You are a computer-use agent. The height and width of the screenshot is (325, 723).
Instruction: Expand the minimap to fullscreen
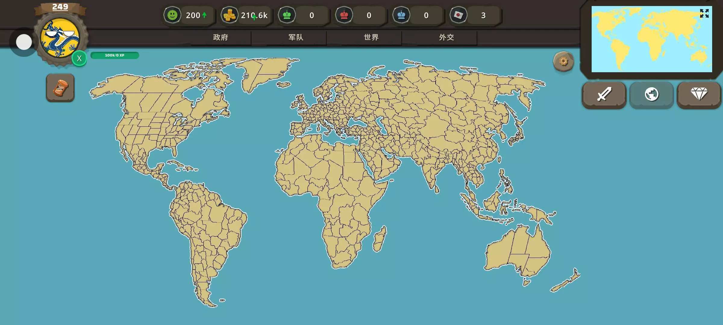pyautogui.click(x=704, y=13)
